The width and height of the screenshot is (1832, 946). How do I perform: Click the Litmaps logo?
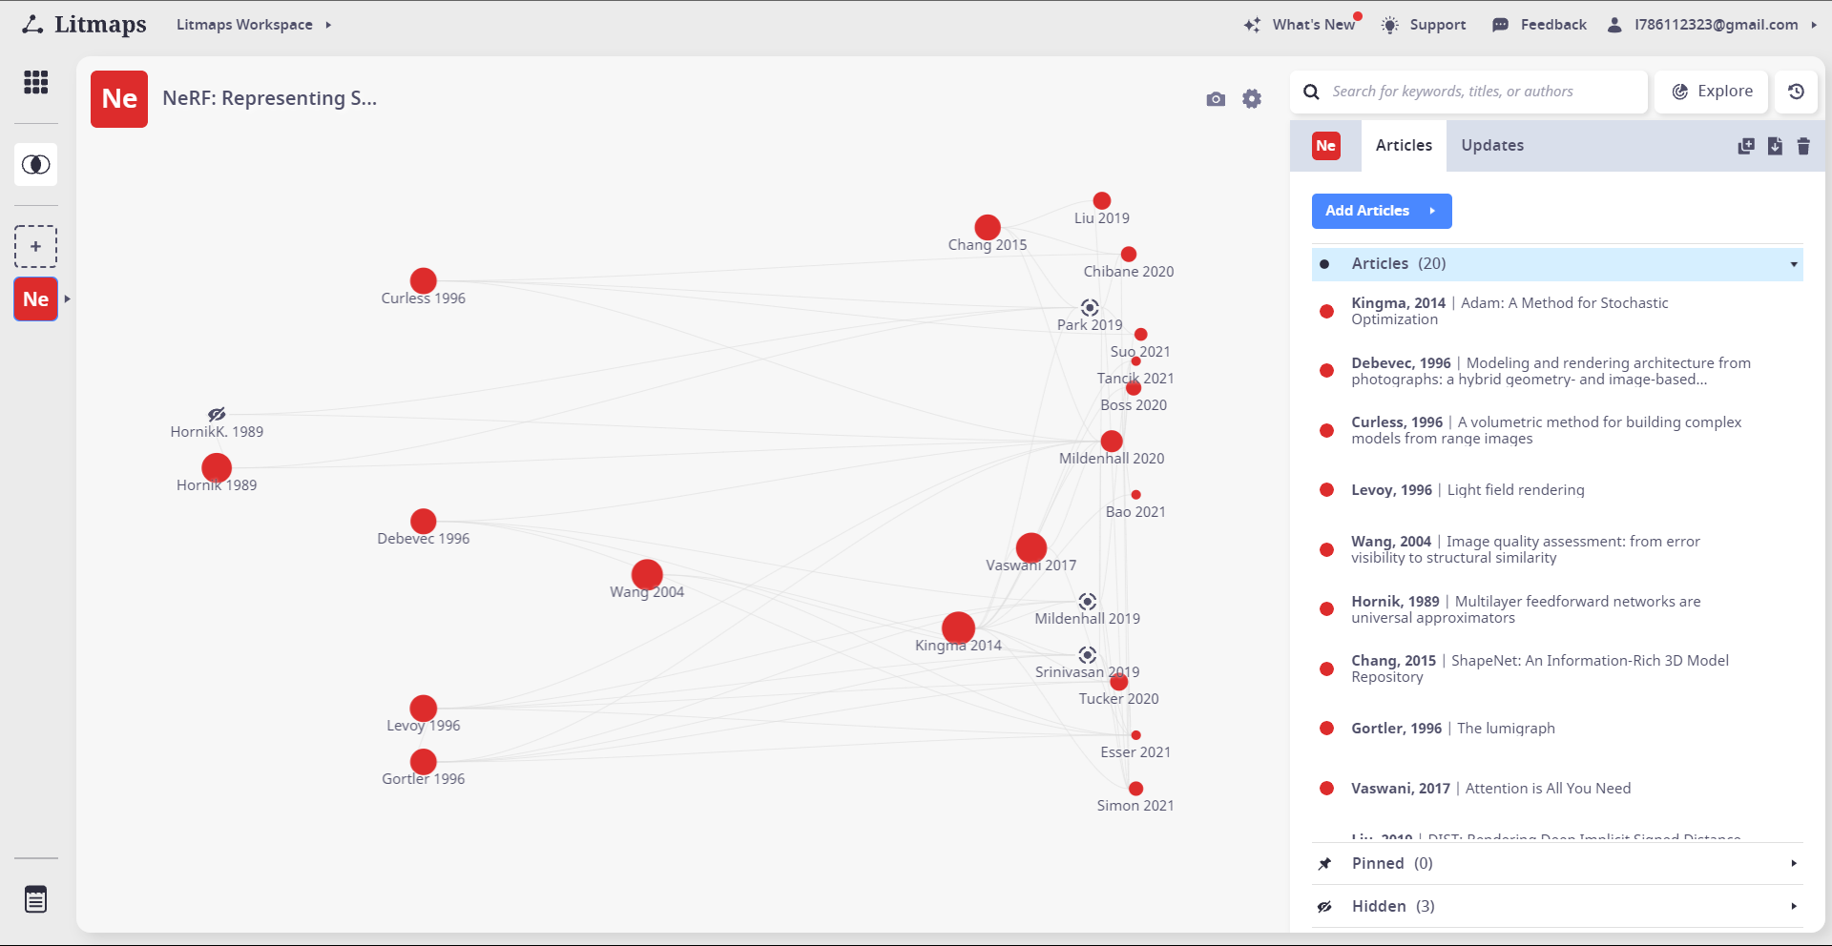click(85, 24)
